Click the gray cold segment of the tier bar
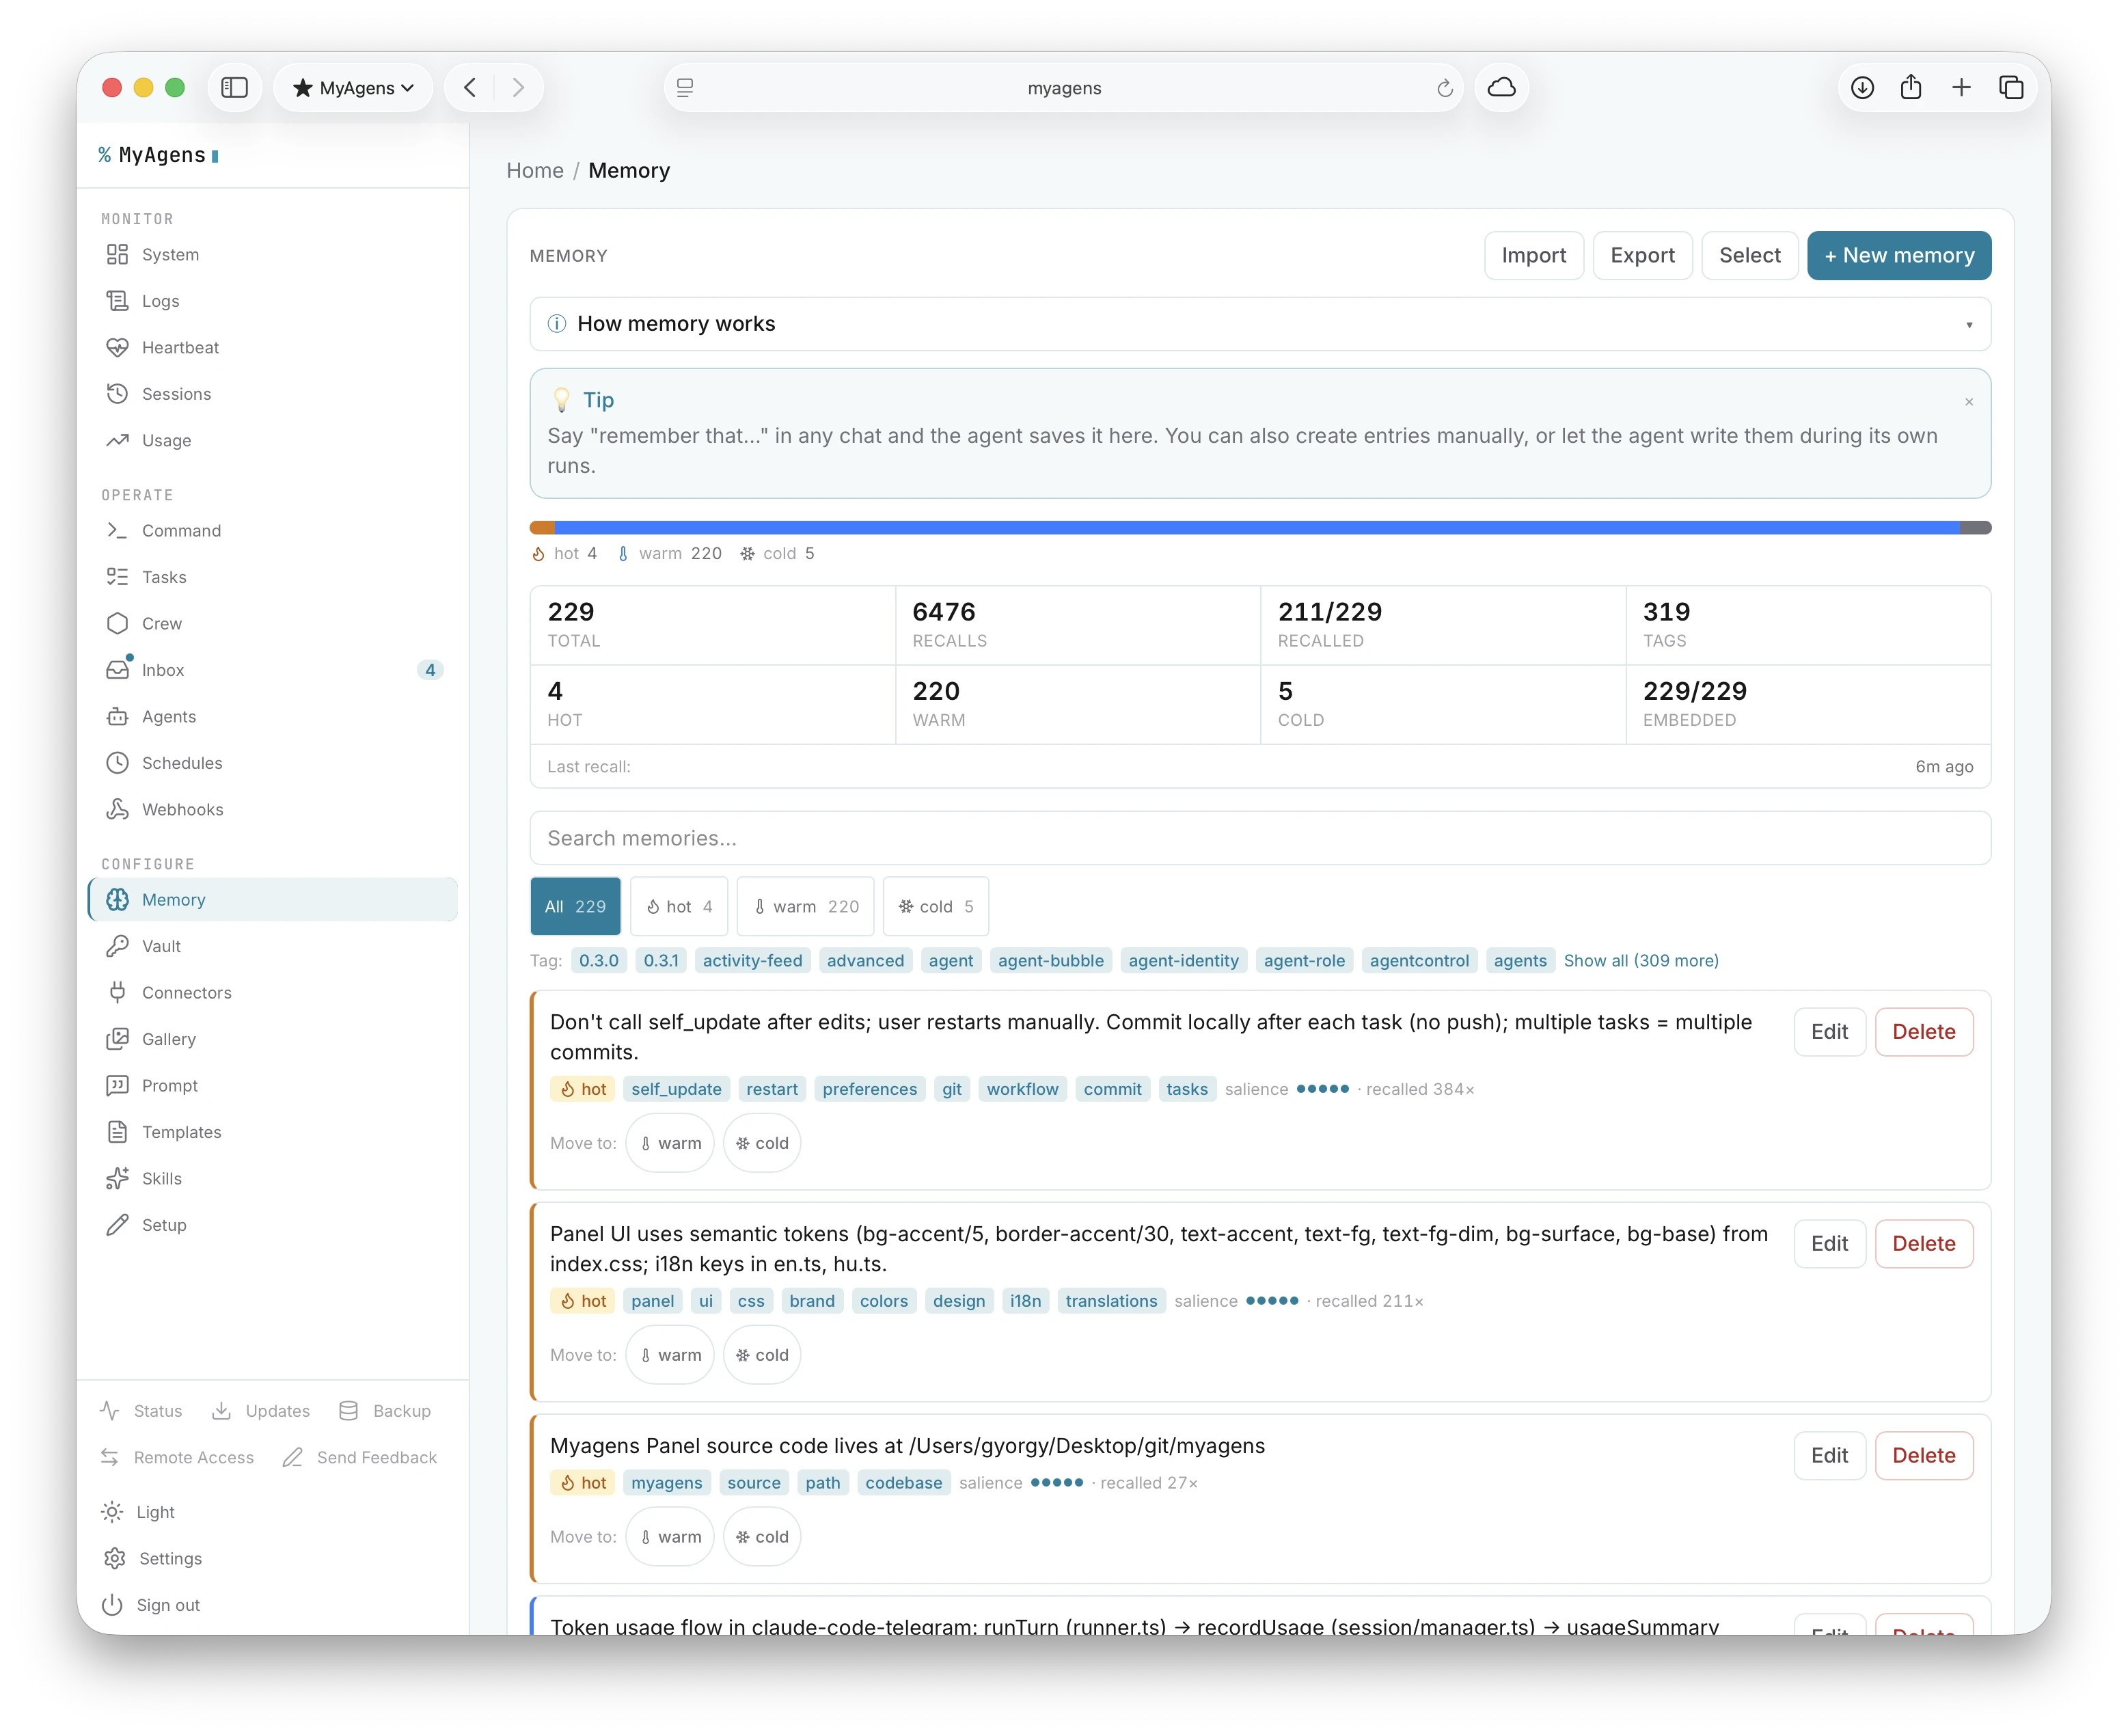Viewport: 2128px width, 1736px height. pos(1975,527)
